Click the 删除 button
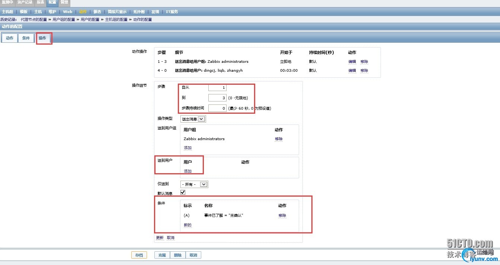 pos(178,255)
